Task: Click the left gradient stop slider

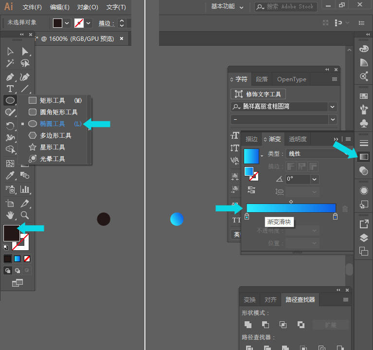Action: pyautogui.click(x=247, y=216)
